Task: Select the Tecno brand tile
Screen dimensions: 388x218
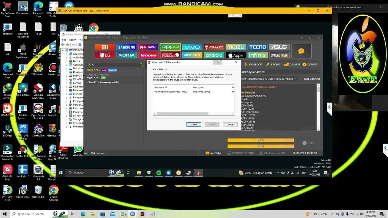Action: coord(258,47)
